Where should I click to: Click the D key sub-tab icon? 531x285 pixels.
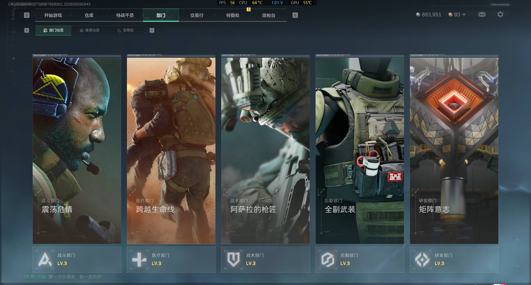152,30
